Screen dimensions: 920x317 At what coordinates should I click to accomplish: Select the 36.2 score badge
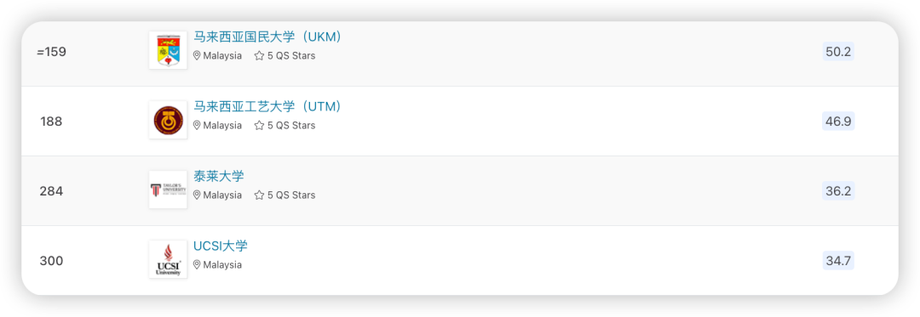tap(838, 190)
